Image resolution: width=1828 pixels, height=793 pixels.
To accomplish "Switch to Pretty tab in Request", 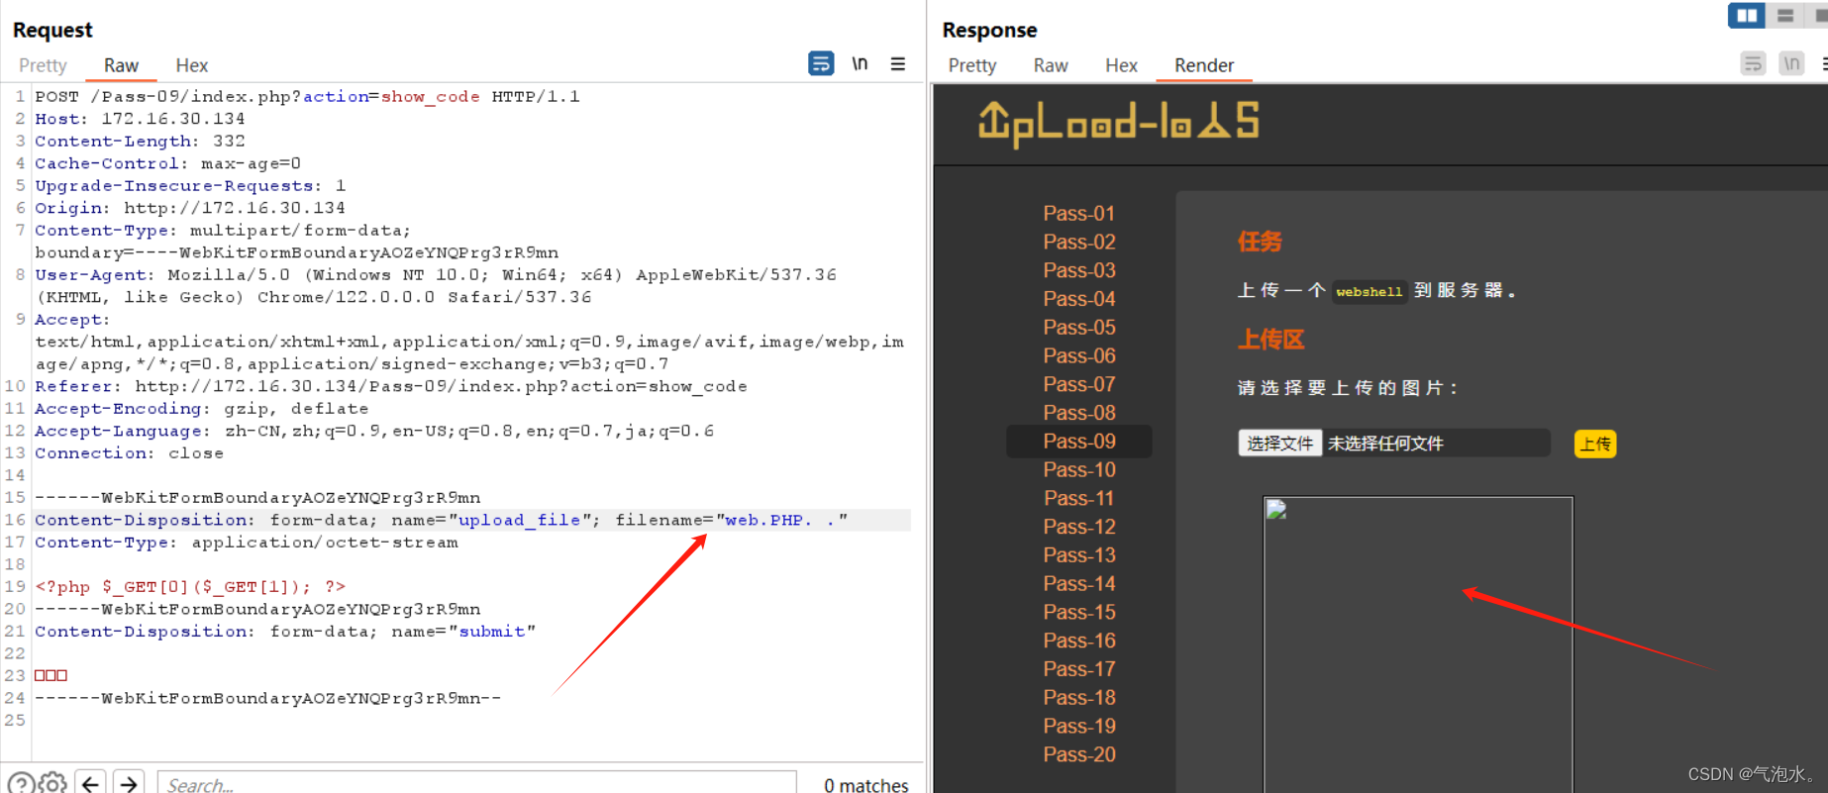I will tap(43, 65).
